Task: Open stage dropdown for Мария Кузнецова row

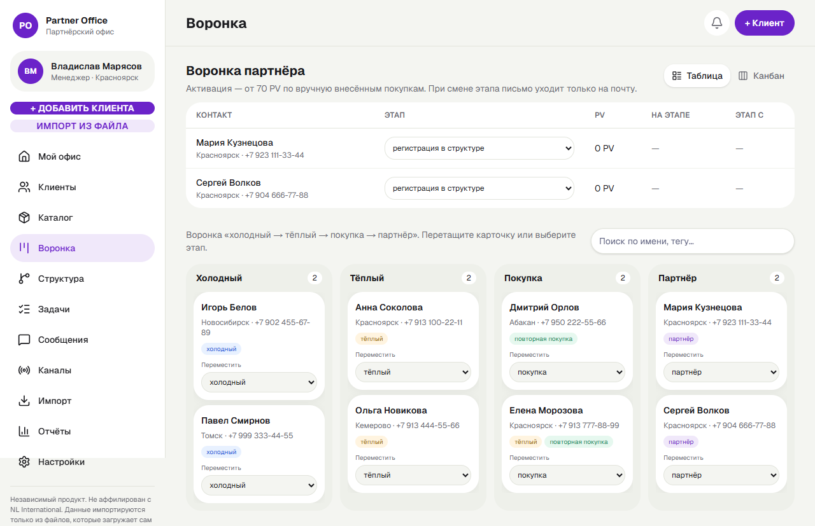Action: (x=479, y=148)
